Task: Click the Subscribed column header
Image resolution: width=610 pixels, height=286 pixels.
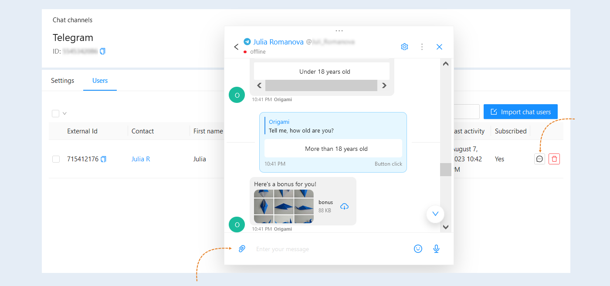Action: tap(511, 131)
